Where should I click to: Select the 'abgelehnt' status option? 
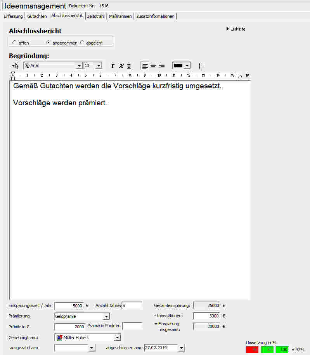pos(82,43)
